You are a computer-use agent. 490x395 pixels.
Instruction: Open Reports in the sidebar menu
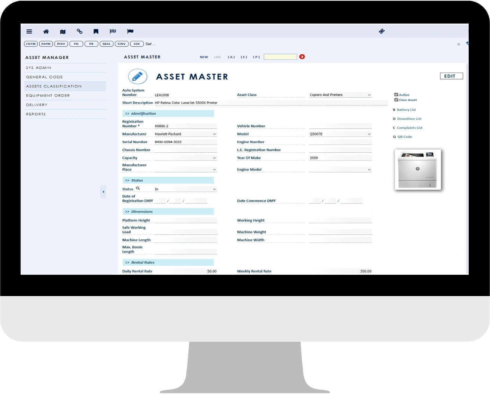[36, 114]
